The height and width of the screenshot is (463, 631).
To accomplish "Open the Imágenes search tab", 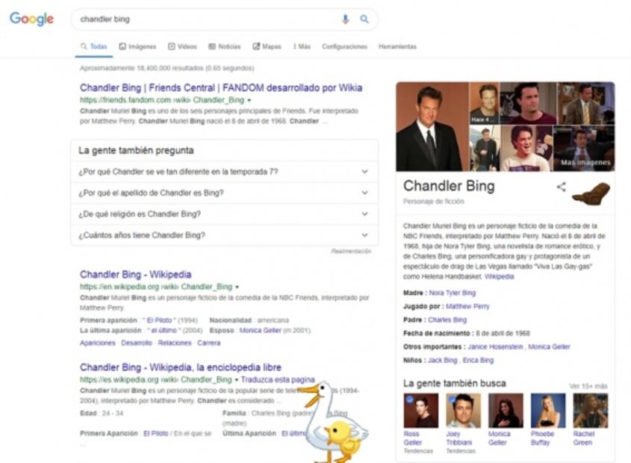I will 137,46.
